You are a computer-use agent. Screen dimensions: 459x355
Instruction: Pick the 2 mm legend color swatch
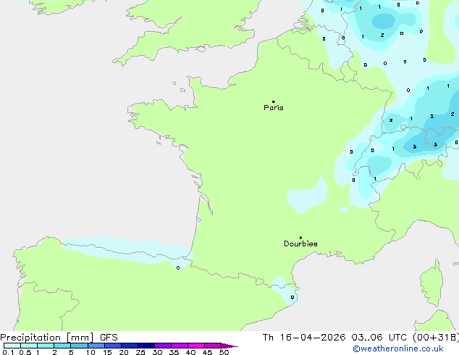tap(62, 346)
